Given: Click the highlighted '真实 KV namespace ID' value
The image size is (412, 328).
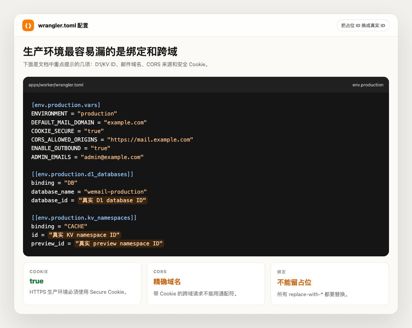Looking at the screenshot, I should [x=84, y=235].
